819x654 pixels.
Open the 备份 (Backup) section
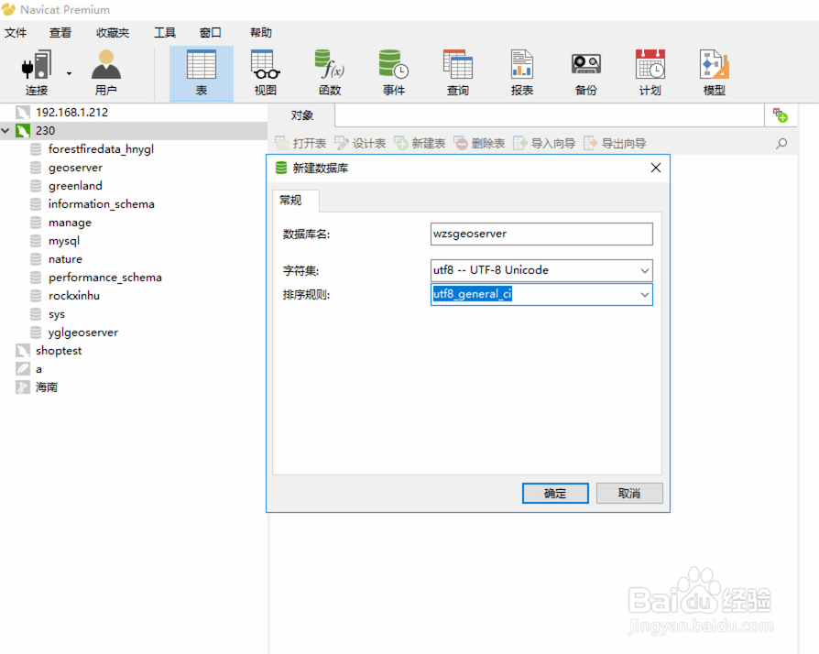click(584, 71)
